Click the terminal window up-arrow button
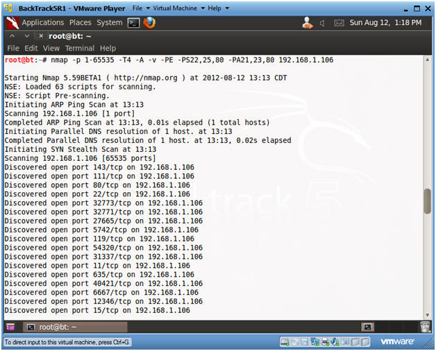The height and width of the screenshot is (351, 436). (x=12, y=36)
